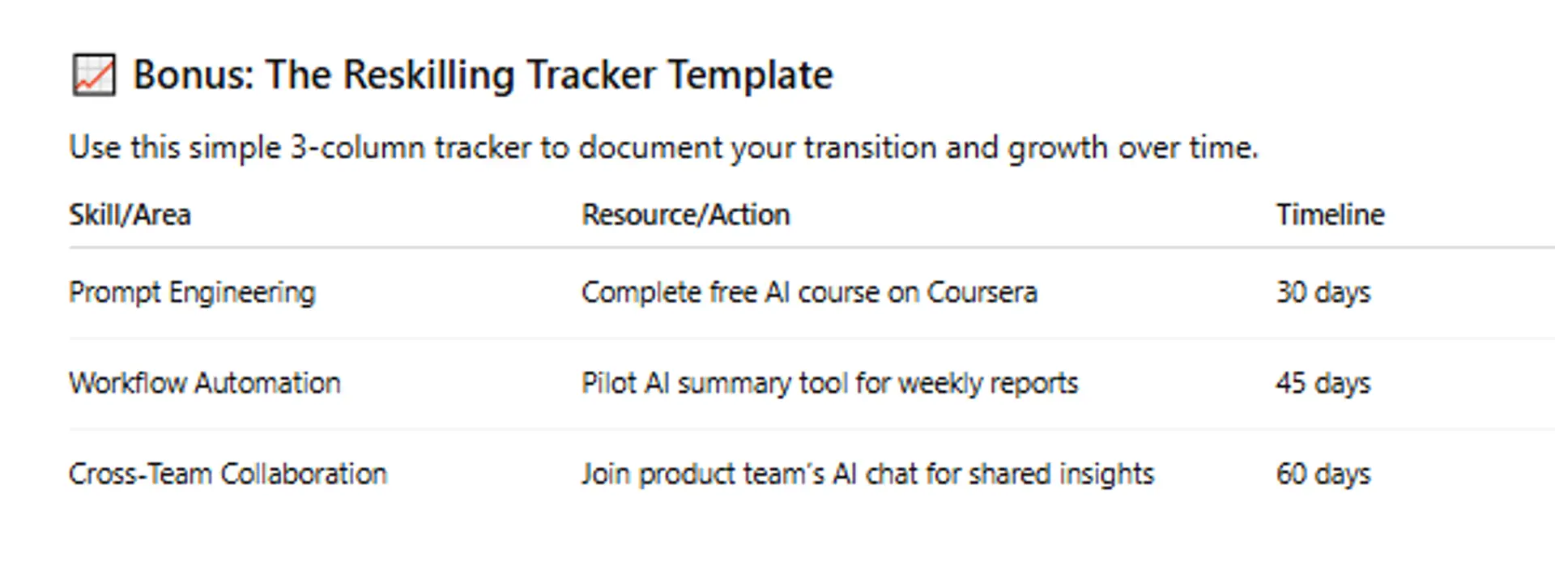Click the chart emoji icon beside the heading
Viewport: 1555px width, 566px height.
93,75
